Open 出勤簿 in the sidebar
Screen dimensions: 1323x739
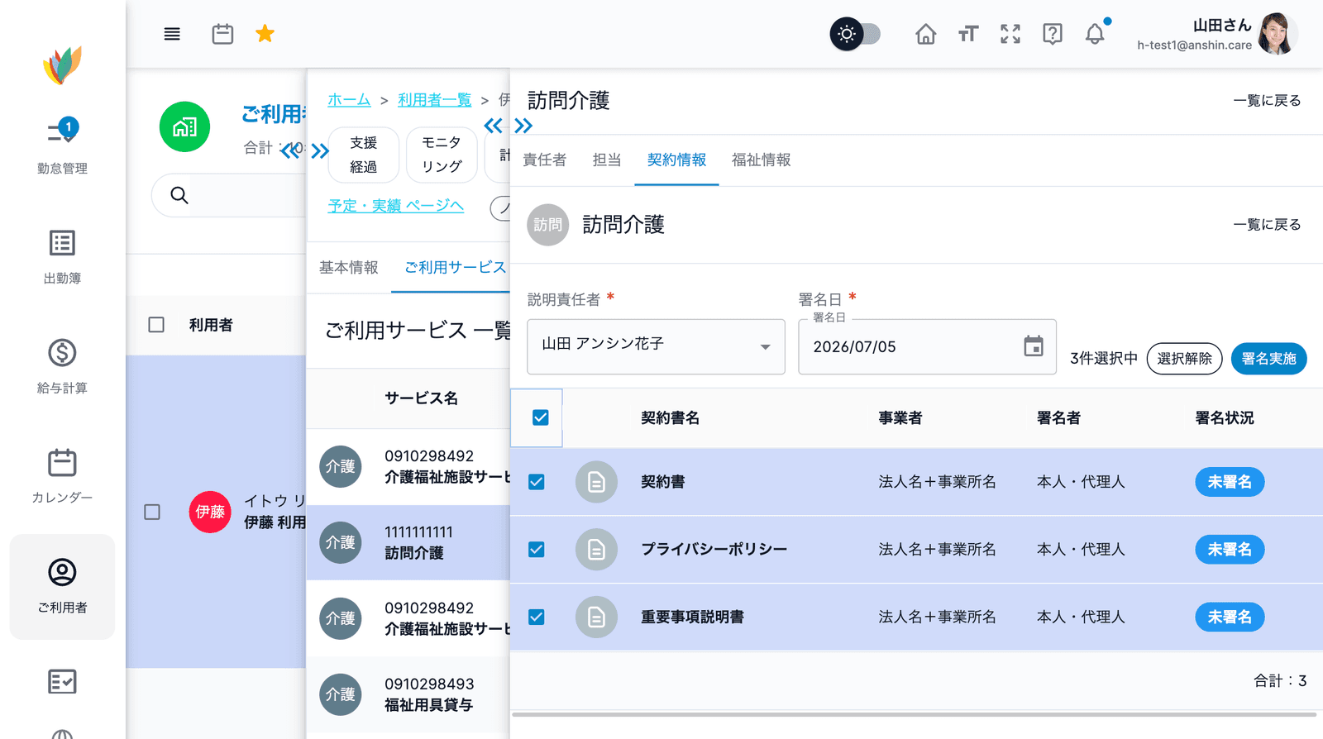[x=62, y=257]
